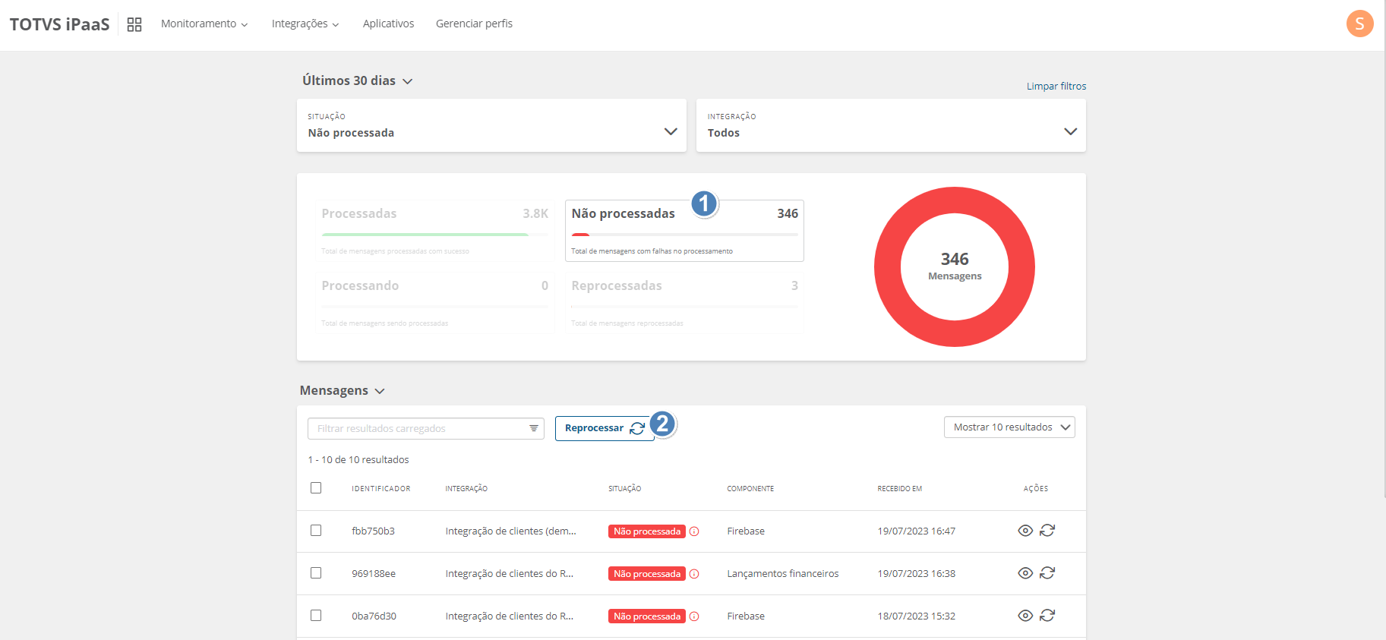This screenshot has width=1386, height=640.
Task: Click the filter icon in the search field
Action: click(534, 429)
